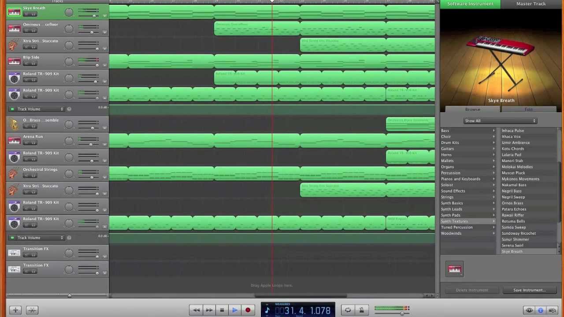Click the blue Play button
Image resolution: width=564 pixels, height=317 pixels.
tap(235, 310)
